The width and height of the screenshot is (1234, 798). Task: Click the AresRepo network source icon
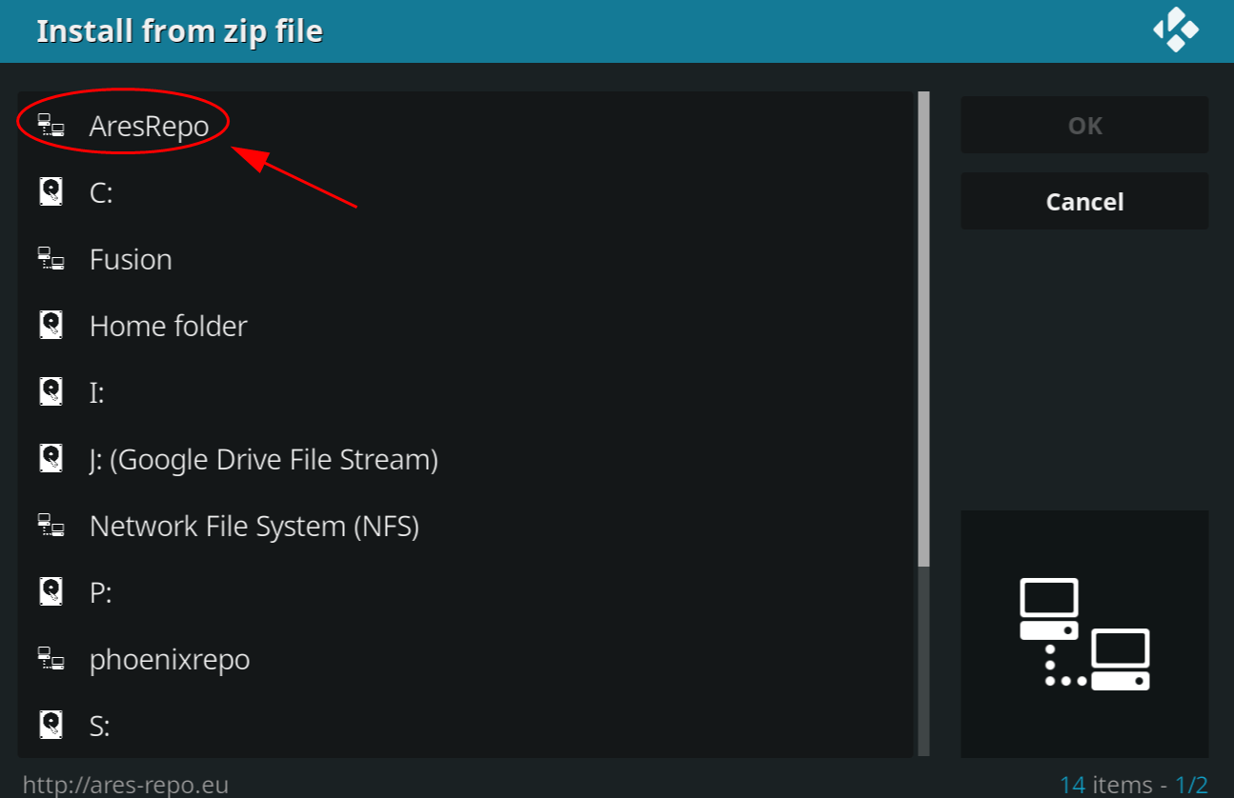pos(51,126)
